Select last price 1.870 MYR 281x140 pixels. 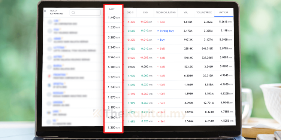pyautogui.click(x=114, y=97)
